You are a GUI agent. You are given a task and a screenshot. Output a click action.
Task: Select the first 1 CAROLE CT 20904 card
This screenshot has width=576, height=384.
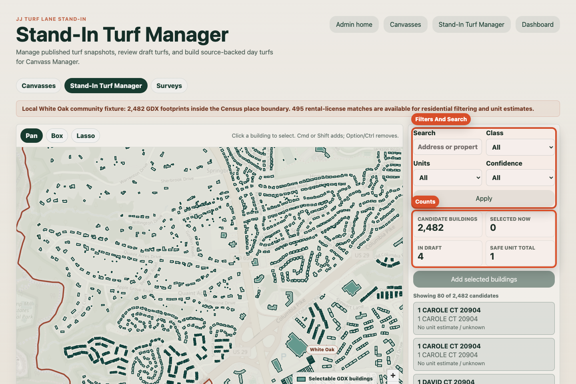tap(484, 318)
